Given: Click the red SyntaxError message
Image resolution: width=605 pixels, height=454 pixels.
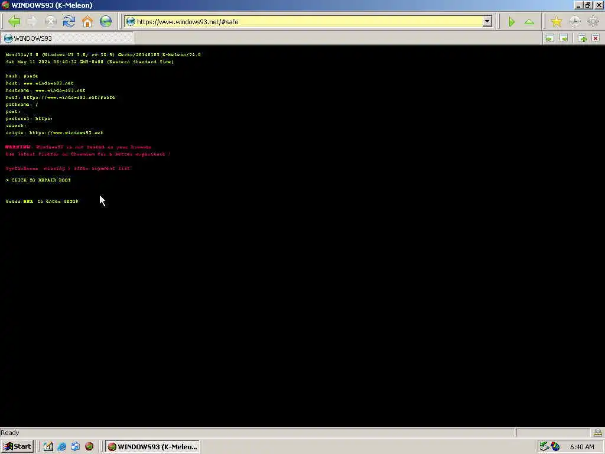Looking at the screenshot, I should (68, 168).
